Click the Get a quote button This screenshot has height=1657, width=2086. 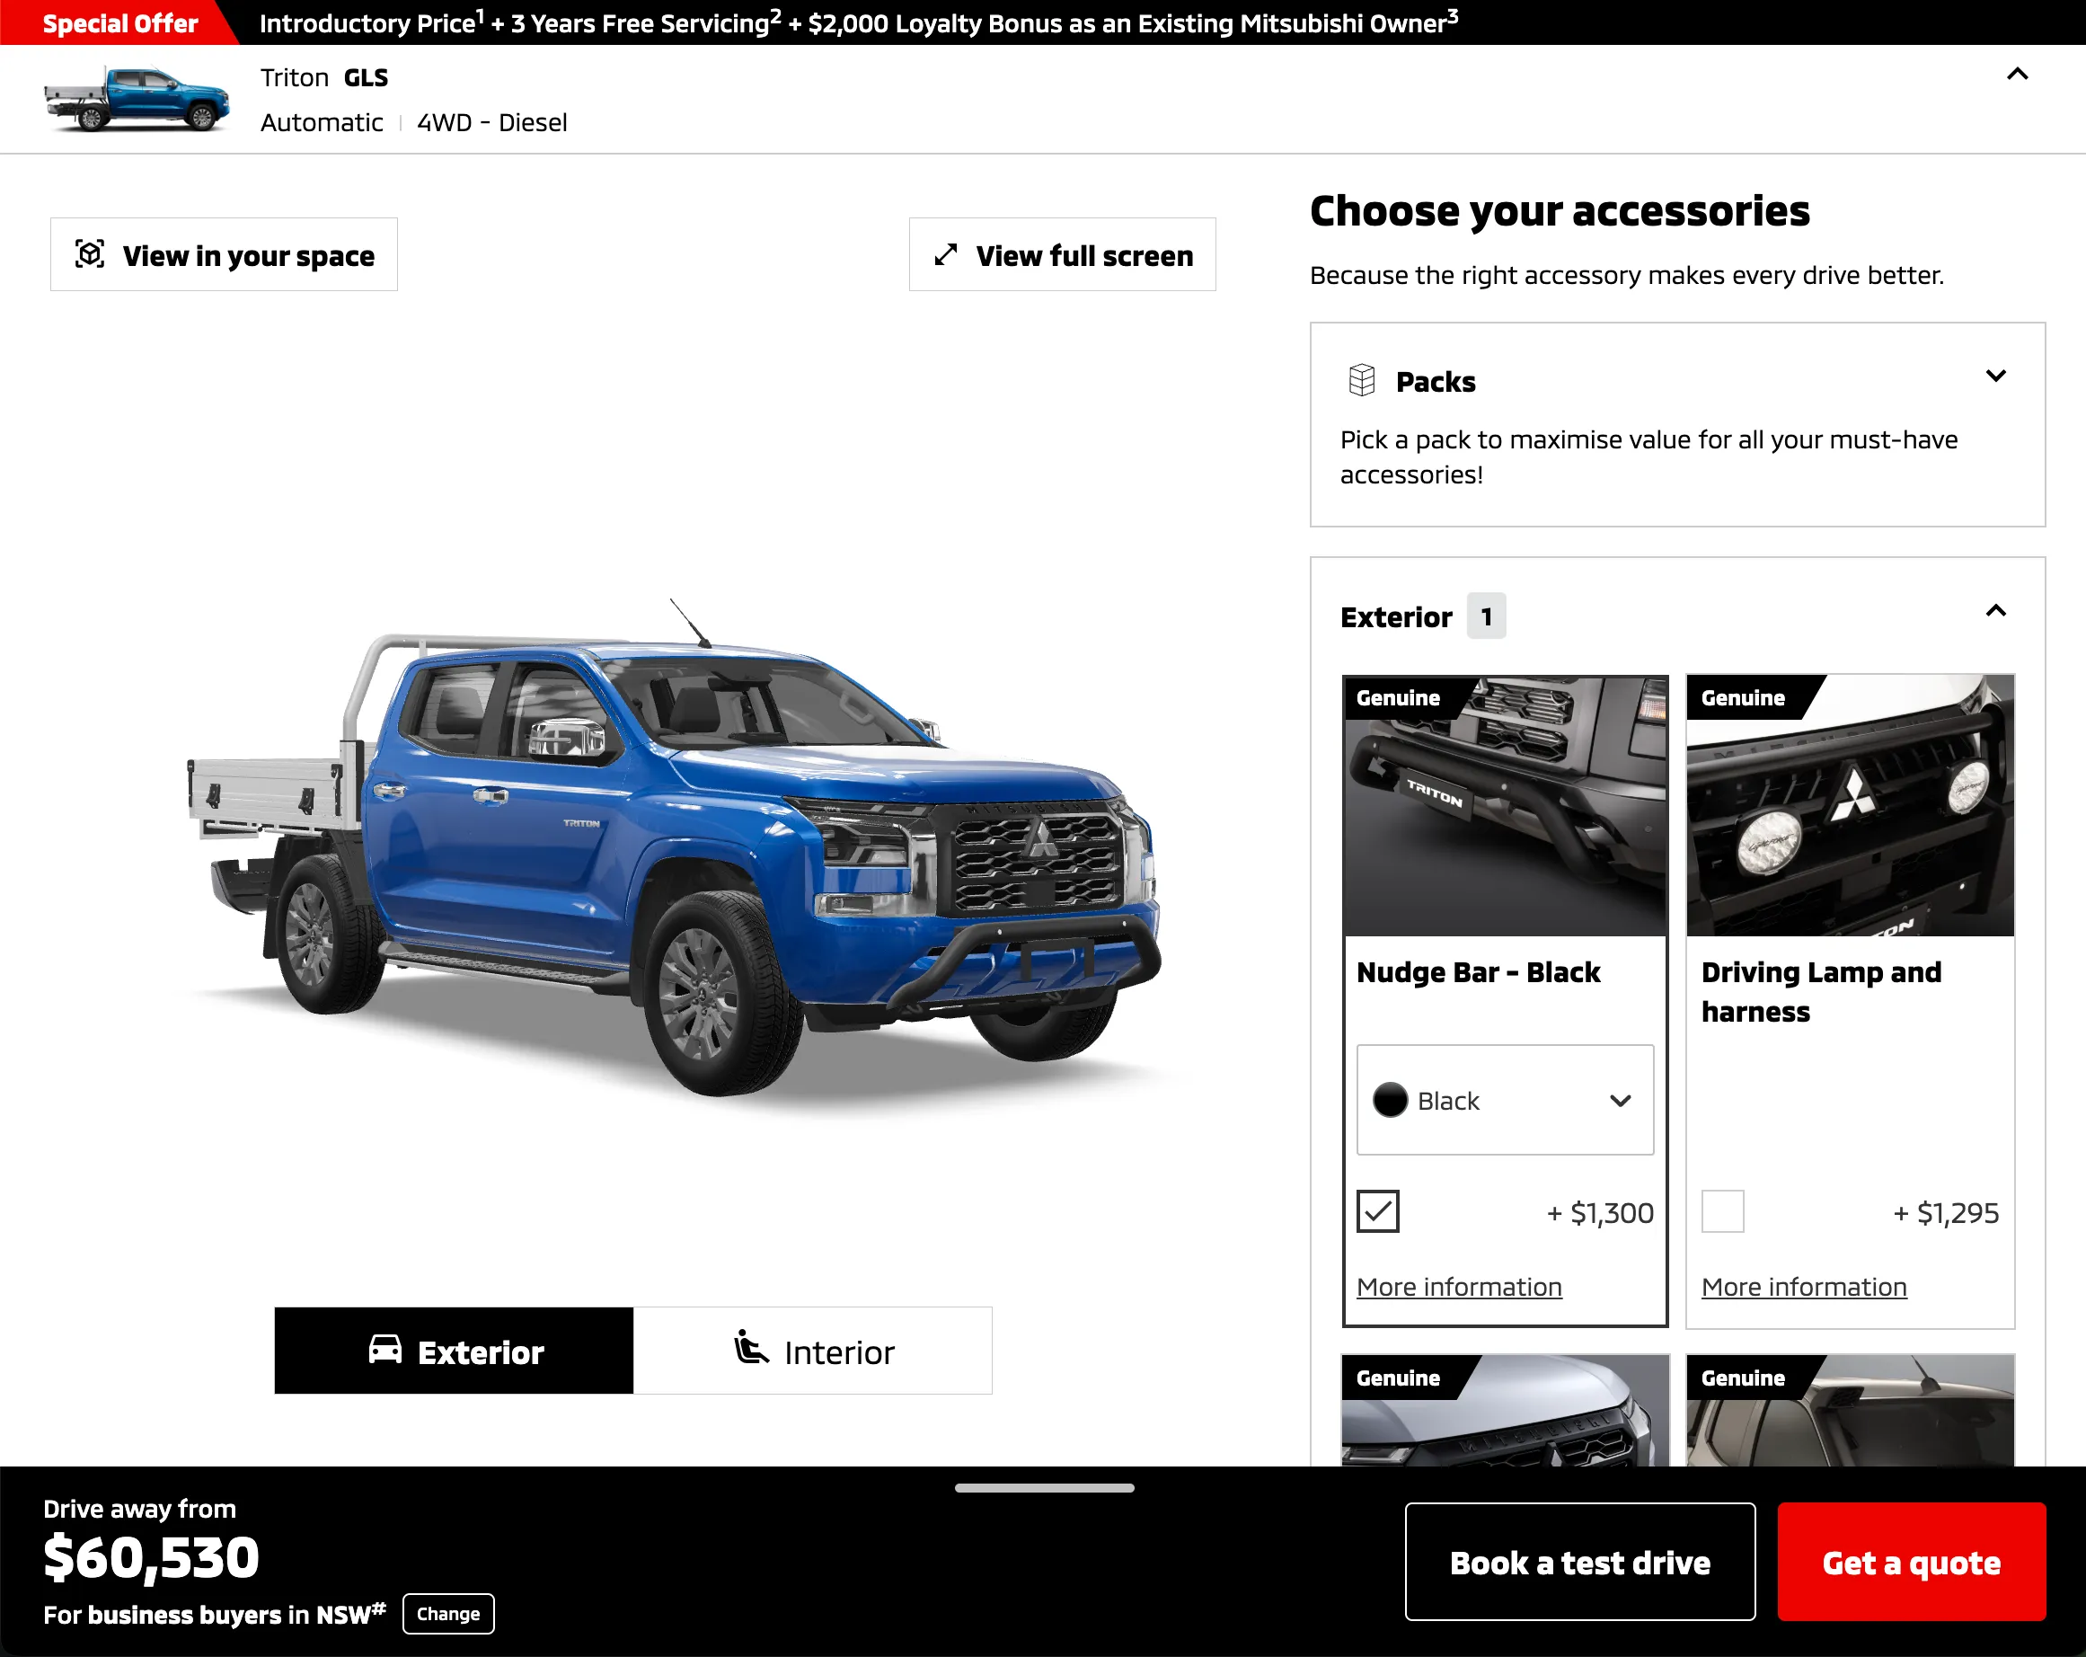click(x=1911, y=1562)
